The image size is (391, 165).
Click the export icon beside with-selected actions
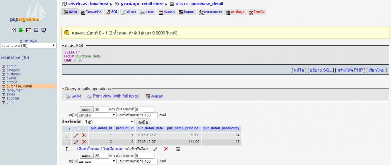click(x=178, y=149)
